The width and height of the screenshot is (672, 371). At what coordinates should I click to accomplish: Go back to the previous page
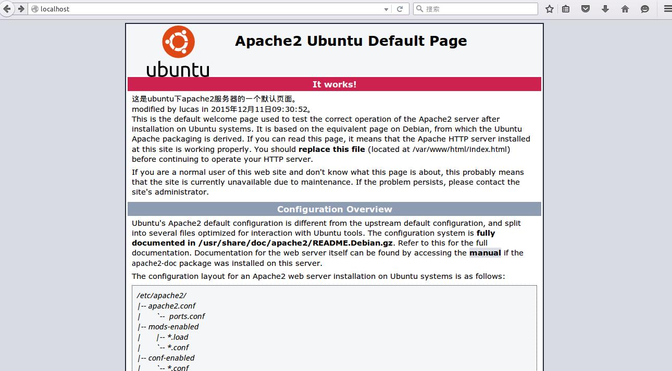tap(7, 9)
